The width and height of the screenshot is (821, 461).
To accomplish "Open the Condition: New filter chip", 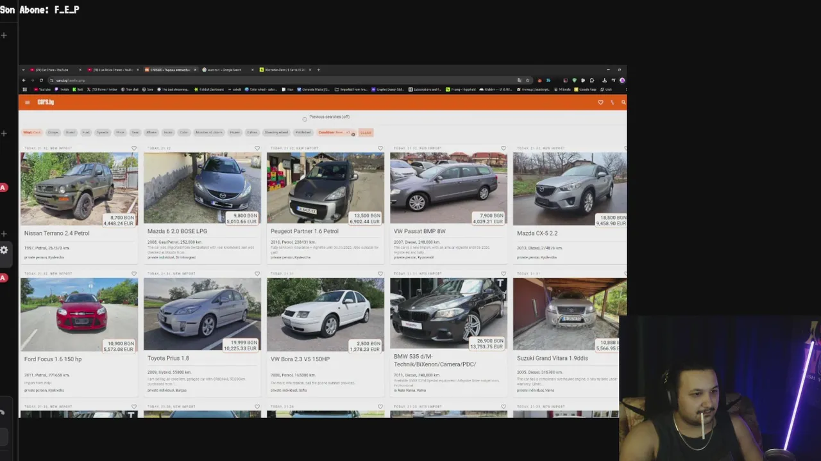I will 335,133.
